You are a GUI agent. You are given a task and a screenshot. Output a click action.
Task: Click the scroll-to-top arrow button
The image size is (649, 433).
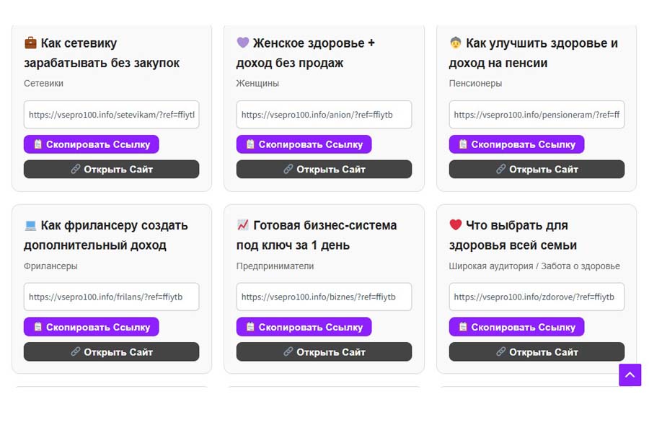[630, 375]
